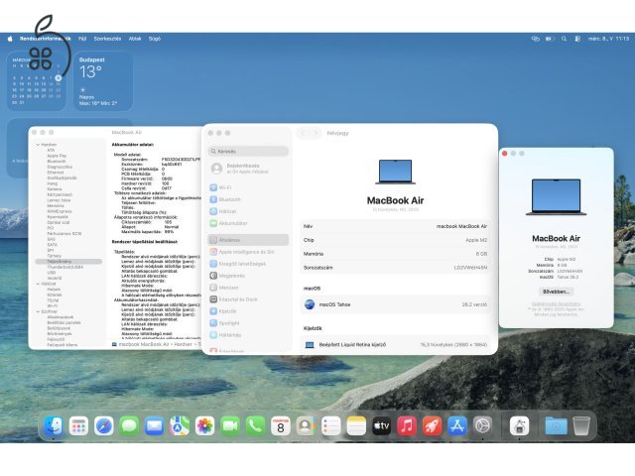This screenshot has width=635, height=476.
Task: Open Music from the Dock
Action: tap(407, 425)
